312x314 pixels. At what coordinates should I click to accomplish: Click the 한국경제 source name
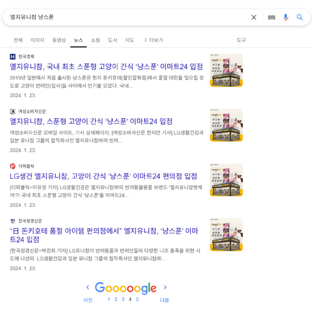pos(26,57)
